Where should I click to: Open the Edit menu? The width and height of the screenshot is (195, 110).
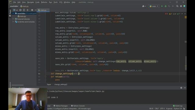pos(19,2)
